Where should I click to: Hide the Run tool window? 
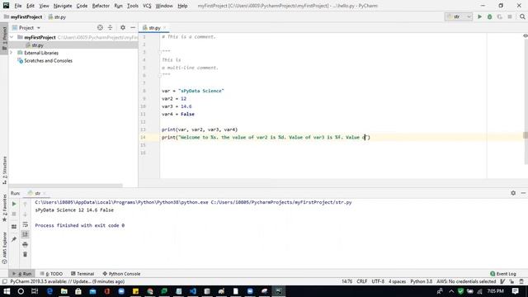(x=523, y=193)
